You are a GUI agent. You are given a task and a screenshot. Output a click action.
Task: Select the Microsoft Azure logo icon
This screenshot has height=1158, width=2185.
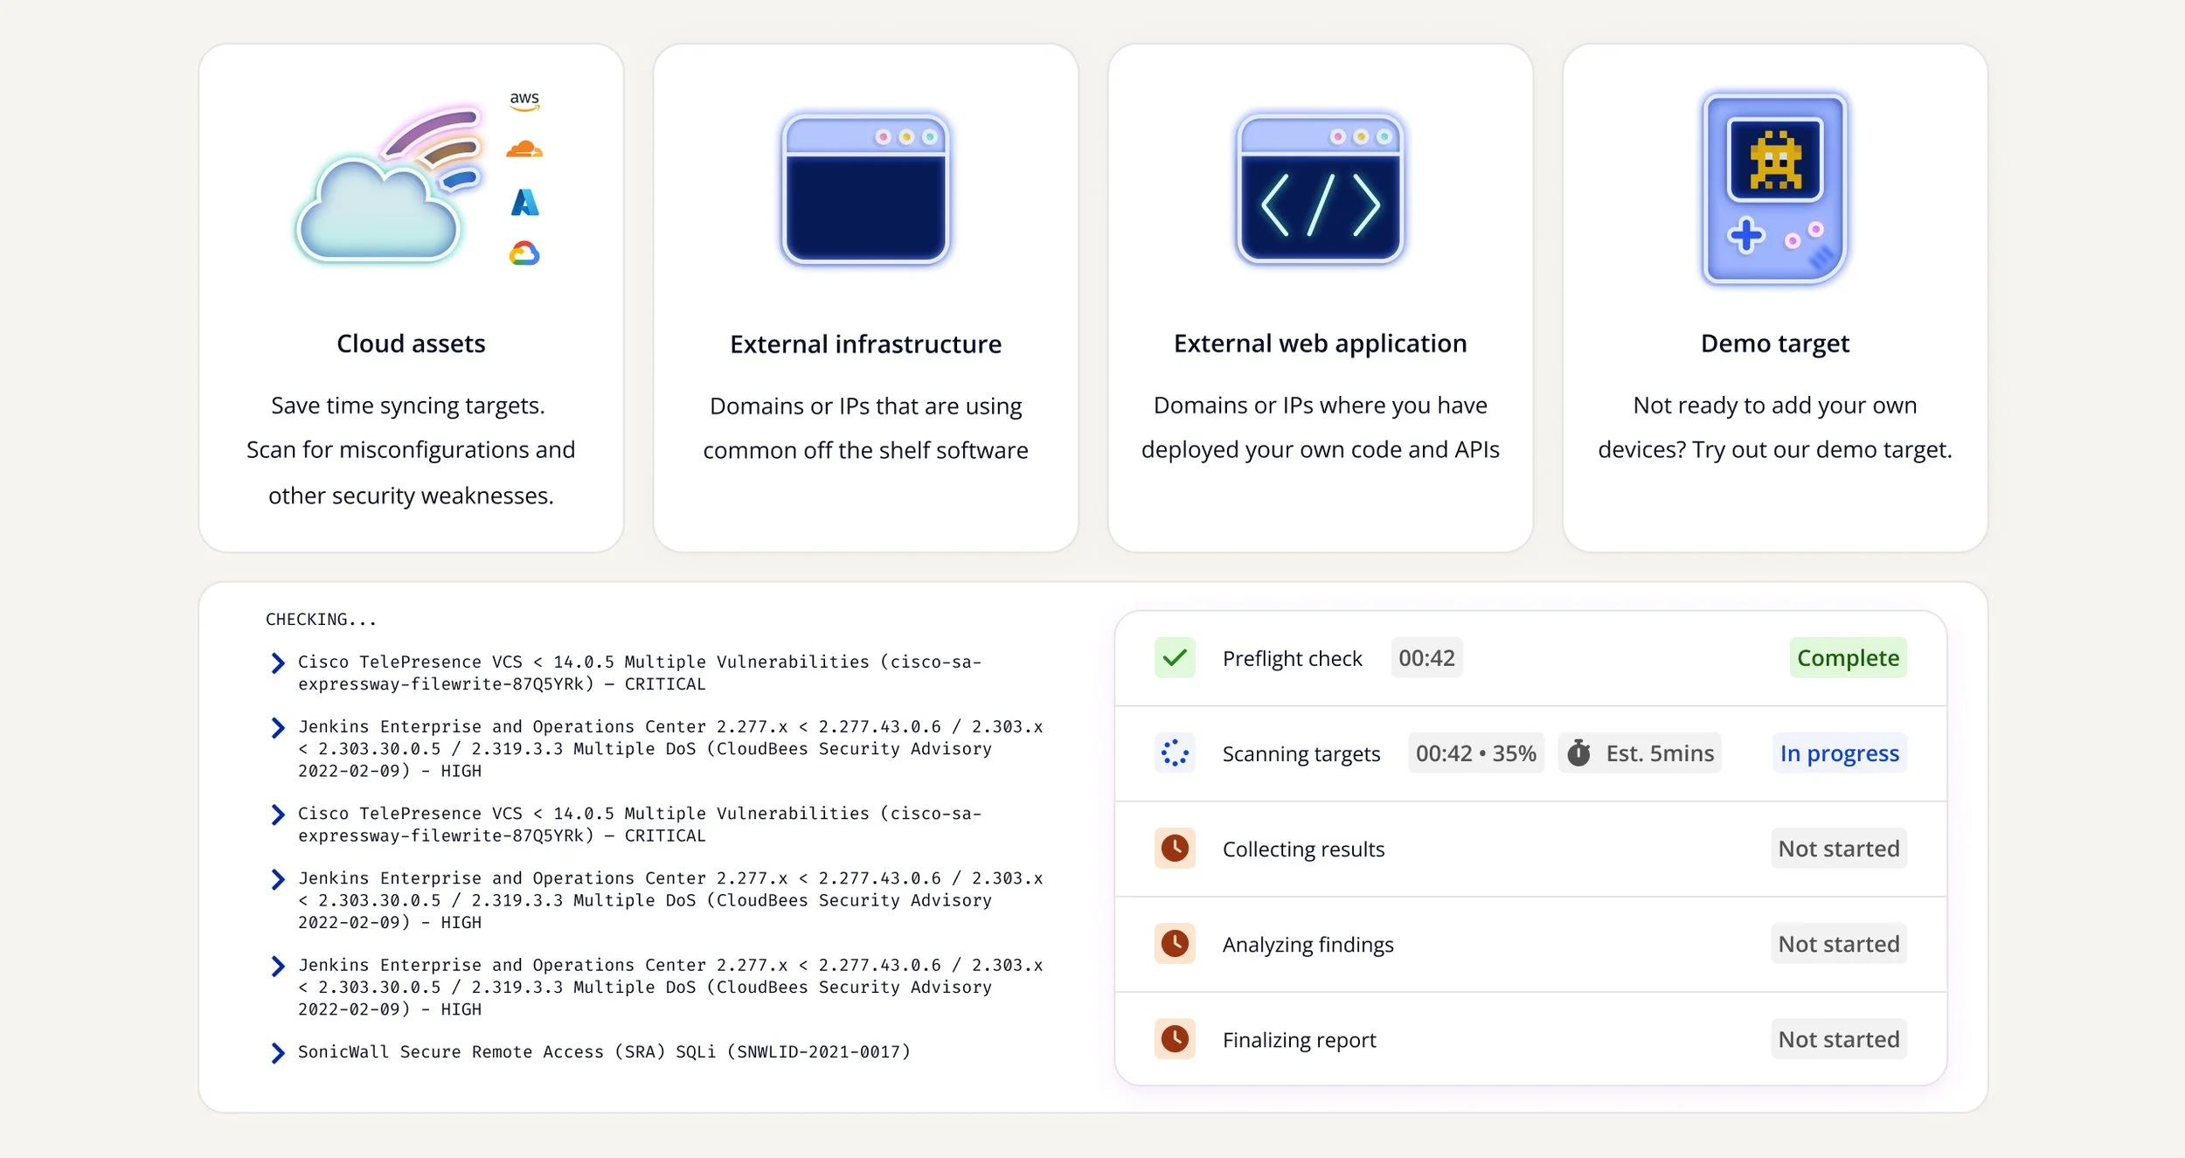pos(524,203)
